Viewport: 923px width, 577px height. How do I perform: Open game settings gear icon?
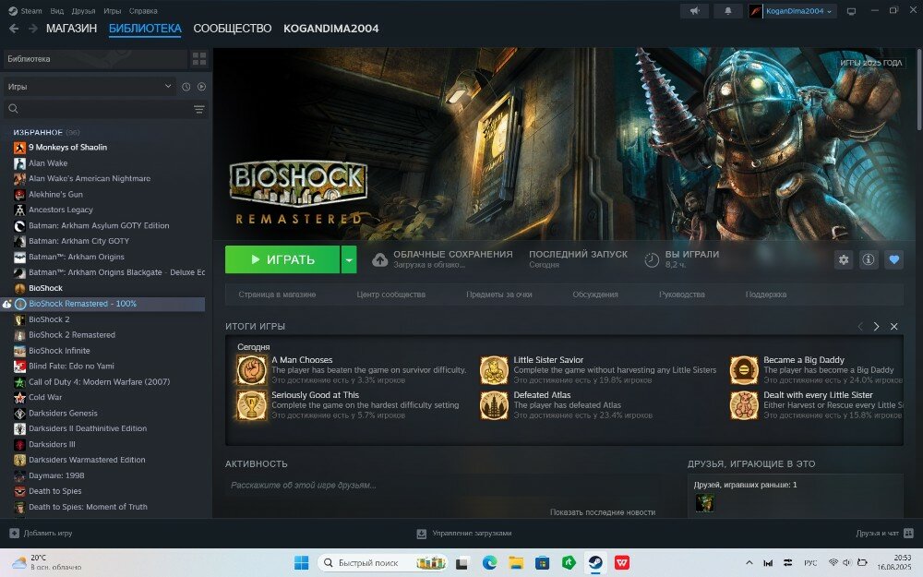click(x=844, y=259)
